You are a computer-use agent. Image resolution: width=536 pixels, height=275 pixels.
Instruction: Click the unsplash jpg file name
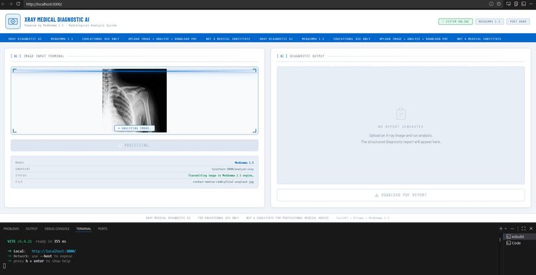(x=223, y=182)
